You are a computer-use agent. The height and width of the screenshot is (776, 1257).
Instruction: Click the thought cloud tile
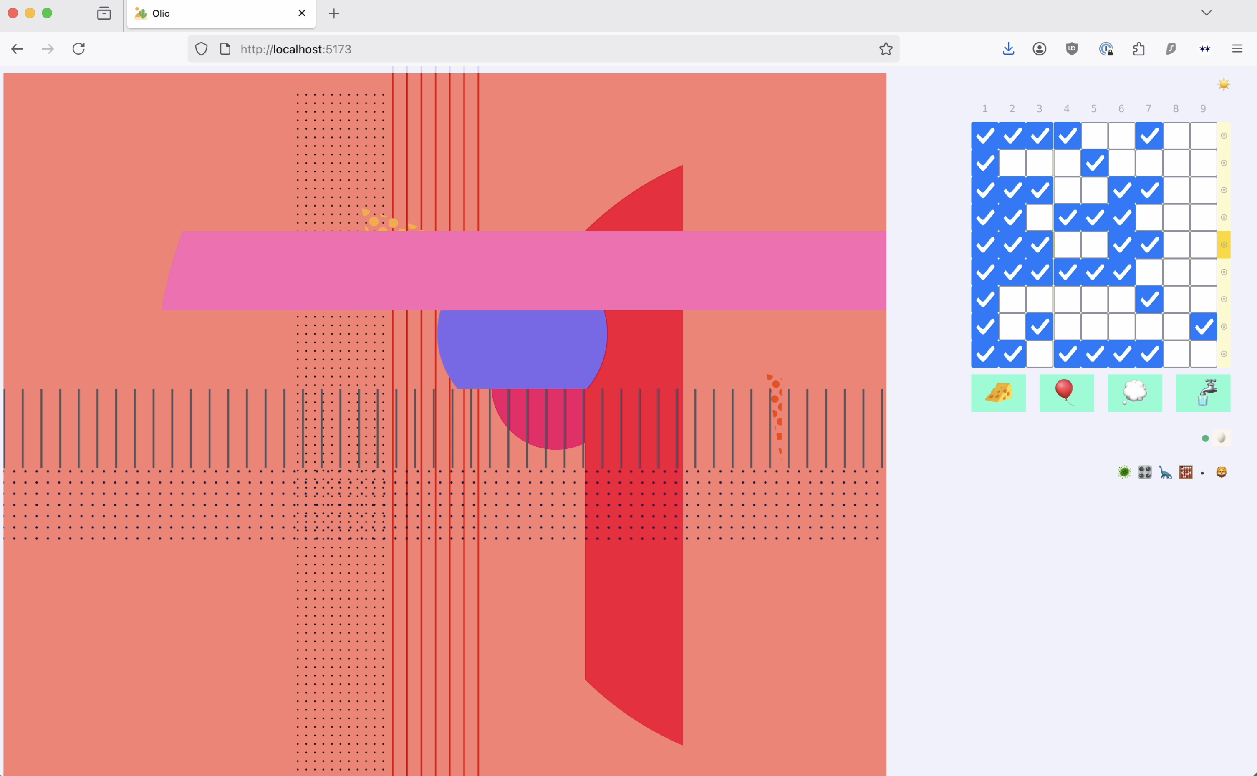[1134, 393]
